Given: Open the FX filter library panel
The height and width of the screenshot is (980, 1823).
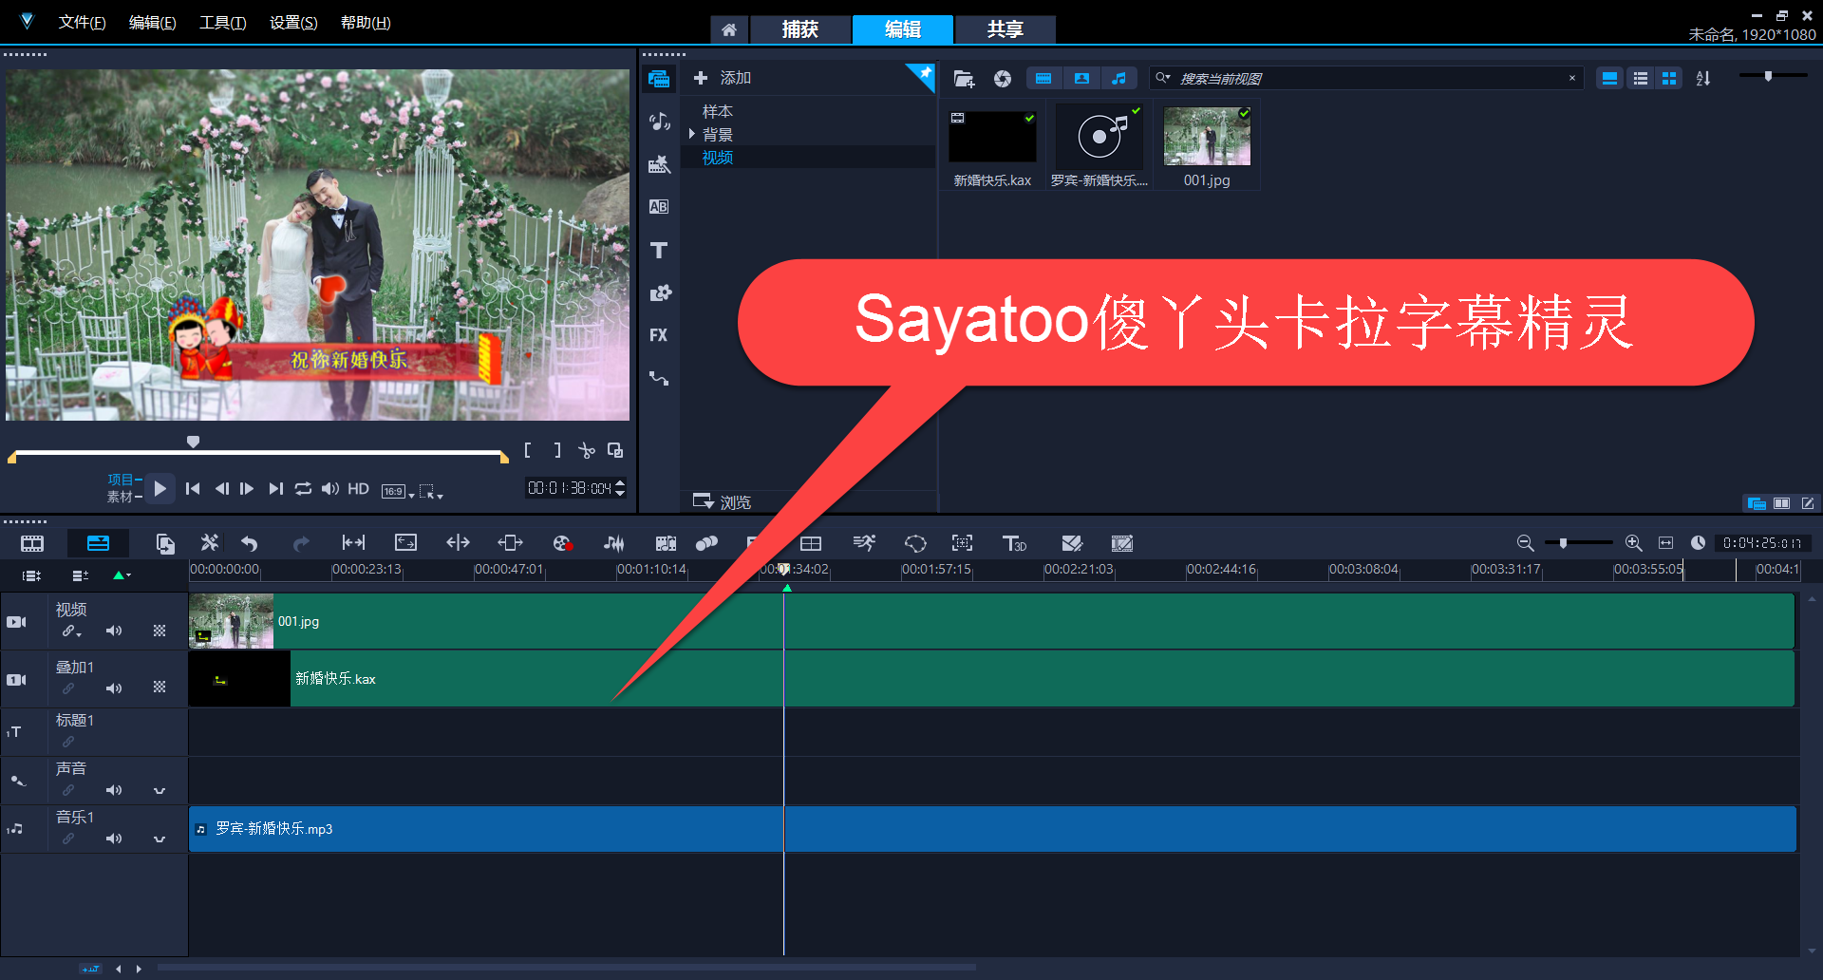Looking at the screenshot, I should point(659,335).
